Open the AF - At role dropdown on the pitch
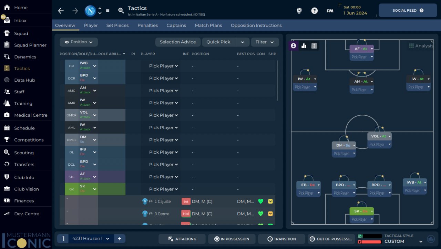The image size is (441, 249). (x=372, y=49)
